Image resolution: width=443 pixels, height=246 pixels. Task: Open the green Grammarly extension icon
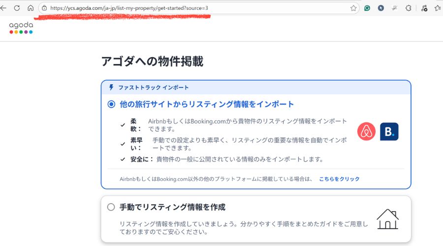(x=367, y=8)
